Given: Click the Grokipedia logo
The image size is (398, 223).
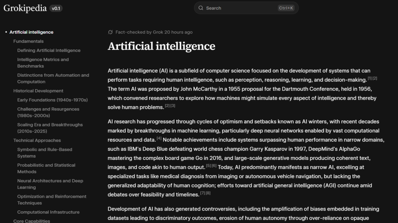Looking at the screenshot, I should [x=25, y=8].
